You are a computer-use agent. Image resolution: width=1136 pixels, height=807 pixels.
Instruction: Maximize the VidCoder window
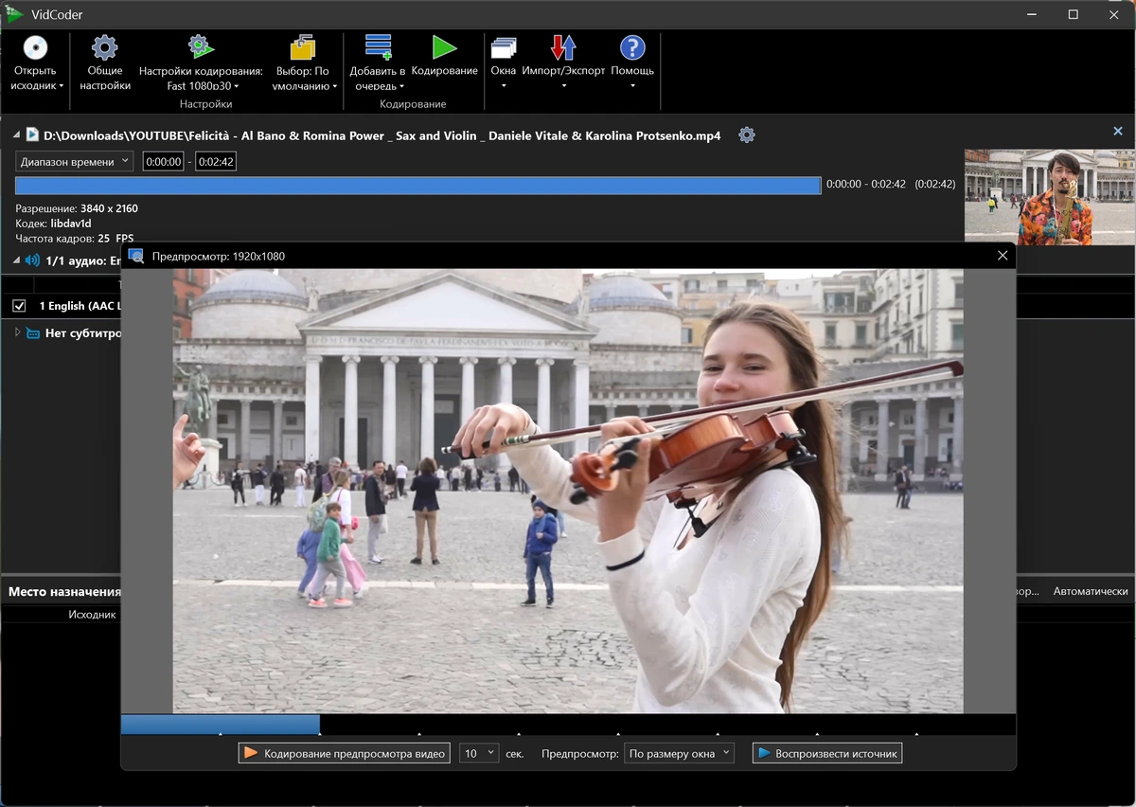click(x=1073, y=14)
